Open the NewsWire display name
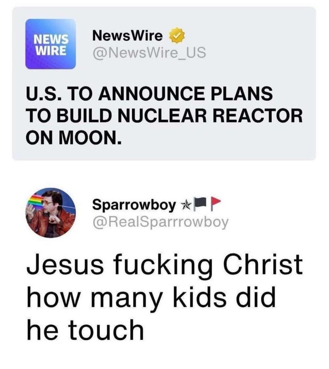 pos(128,35)
